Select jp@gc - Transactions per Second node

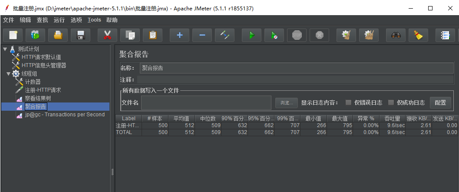[x=65, y=115]
